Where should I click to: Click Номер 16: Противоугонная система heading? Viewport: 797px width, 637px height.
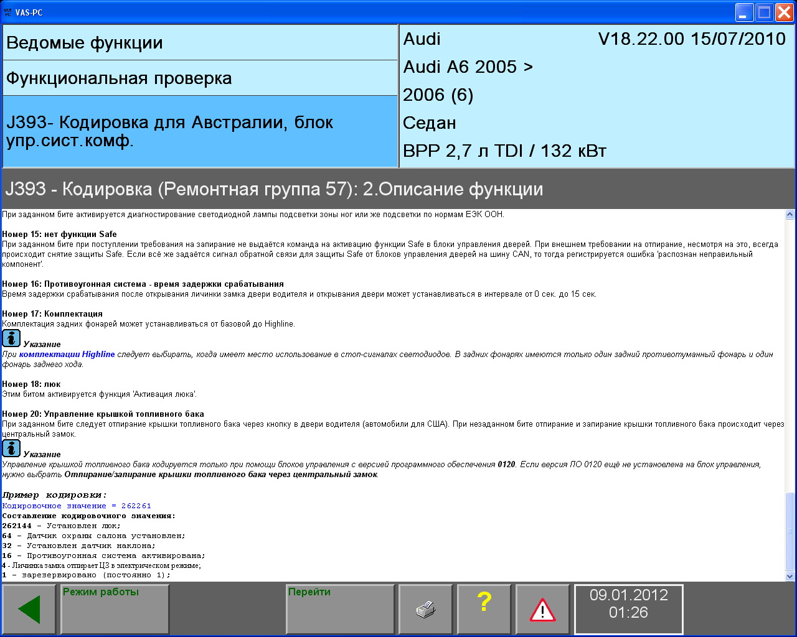click(143, 284)
